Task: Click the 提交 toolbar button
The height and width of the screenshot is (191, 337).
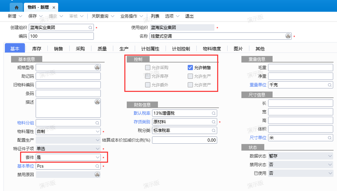Action: pos(53,16)
